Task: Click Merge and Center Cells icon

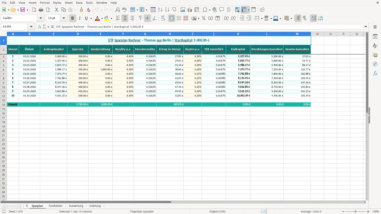Action: [x=172, y=18]
